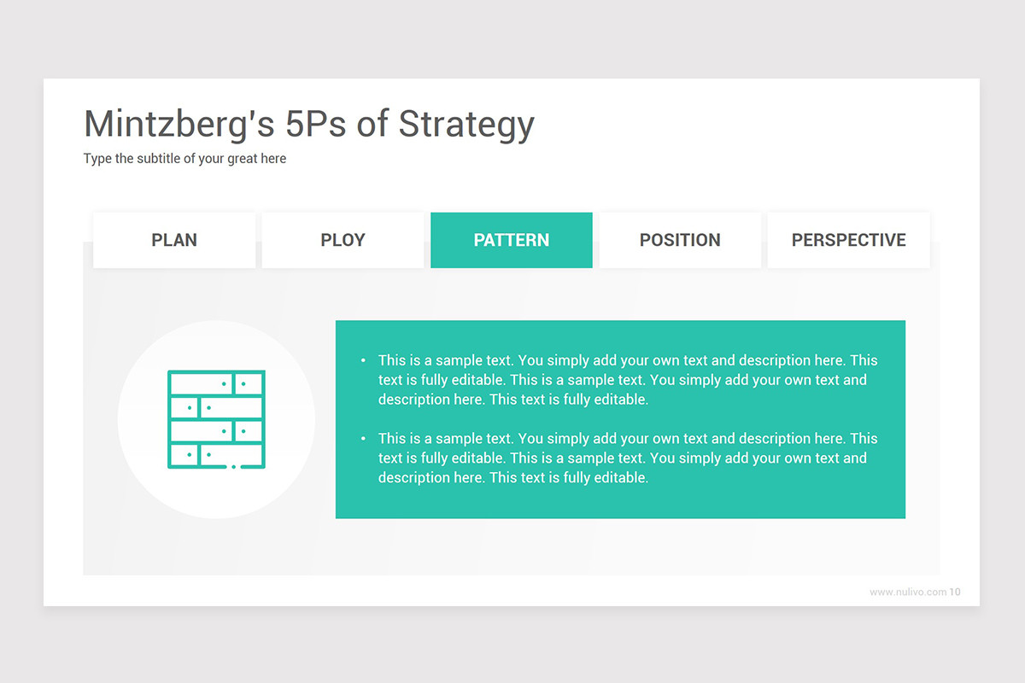Switch to the PLAN tab
Image resolution: width=1025 pixels, height=683 pixels.
174,240
